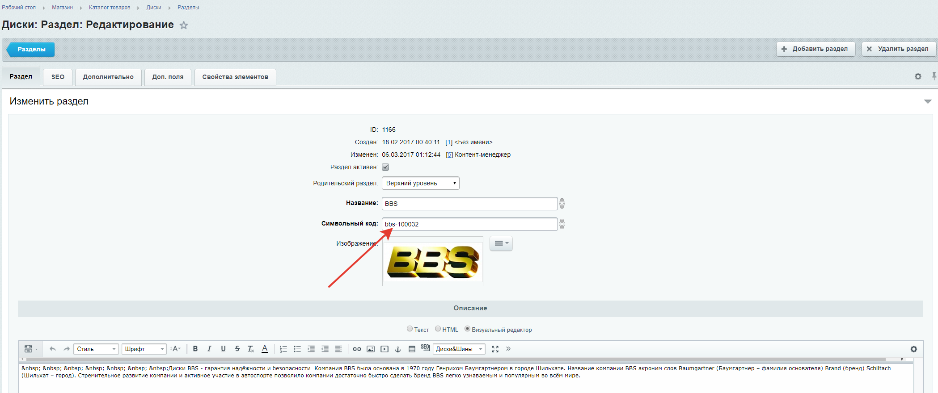938x393 pixels.
Task: Select Визуальный редактор mode
Action: 468,329
